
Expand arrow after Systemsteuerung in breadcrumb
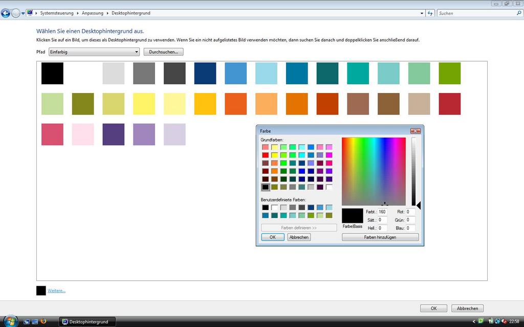[78, 13]
